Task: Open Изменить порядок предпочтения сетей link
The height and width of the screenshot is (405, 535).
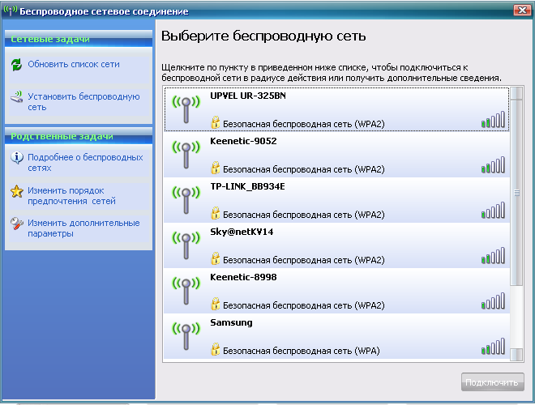Action: [x=71, y=196]
